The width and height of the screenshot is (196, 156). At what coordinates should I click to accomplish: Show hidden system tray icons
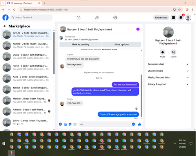(175, 144)
